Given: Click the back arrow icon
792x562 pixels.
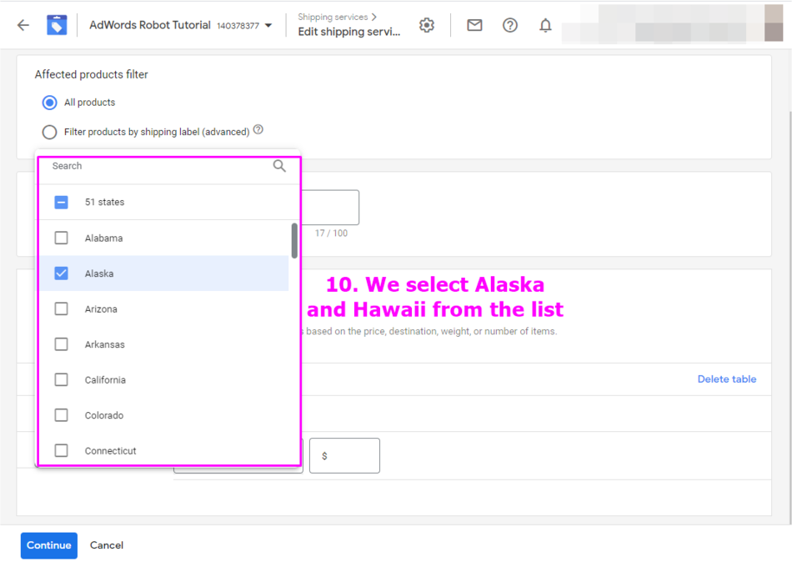Looking at the screenshot, I should tap(23, 25).
